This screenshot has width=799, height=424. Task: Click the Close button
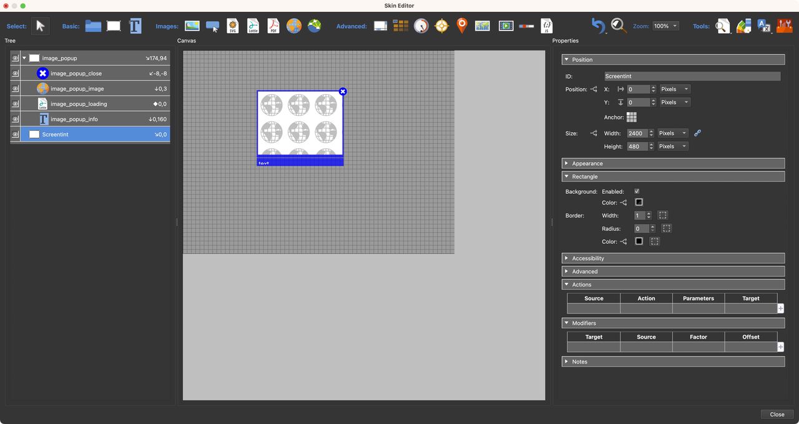point(776,414)
